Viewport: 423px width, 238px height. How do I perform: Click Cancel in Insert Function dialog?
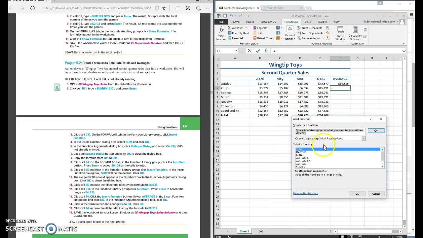[376, 194]
